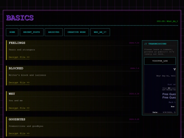The height and width of the screenshot is (138, 184).
Task: Click the 'You and me' summary
Action: 16,101
